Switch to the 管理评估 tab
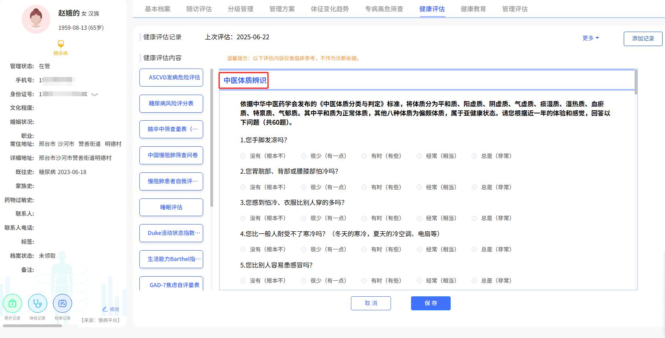Viewport: 665px width, 338px height. [515, 9]
